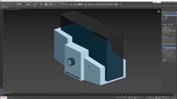The width and height of the screenshot is (177, 99).
Task: Open the Customize menu
Action: (x=41, y=2)
